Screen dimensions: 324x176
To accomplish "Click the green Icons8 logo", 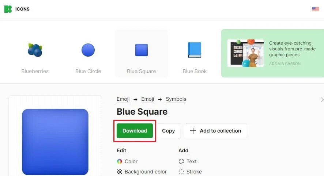I will [x=8, y=9].
